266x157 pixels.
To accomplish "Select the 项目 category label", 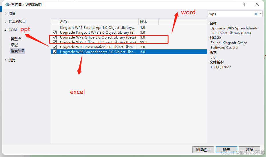I will pyautogui.click(x=12, y=13).
